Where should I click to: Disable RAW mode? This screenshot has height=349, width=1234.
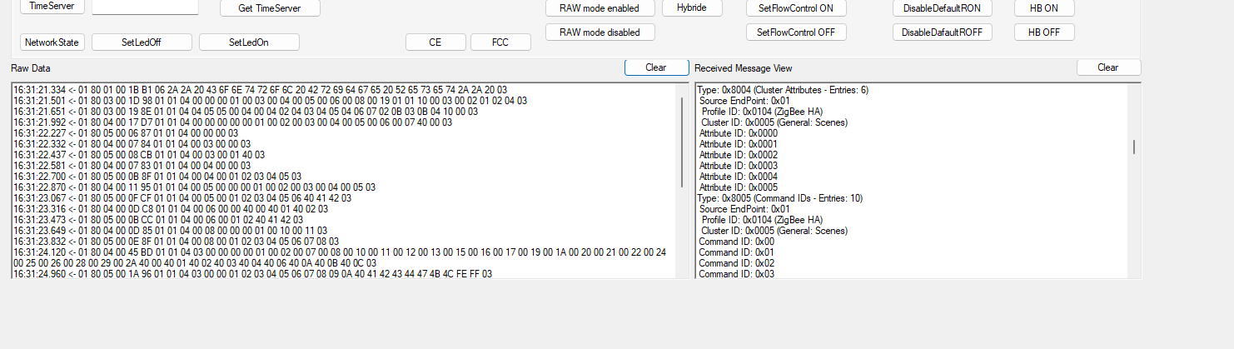[600, 32]
